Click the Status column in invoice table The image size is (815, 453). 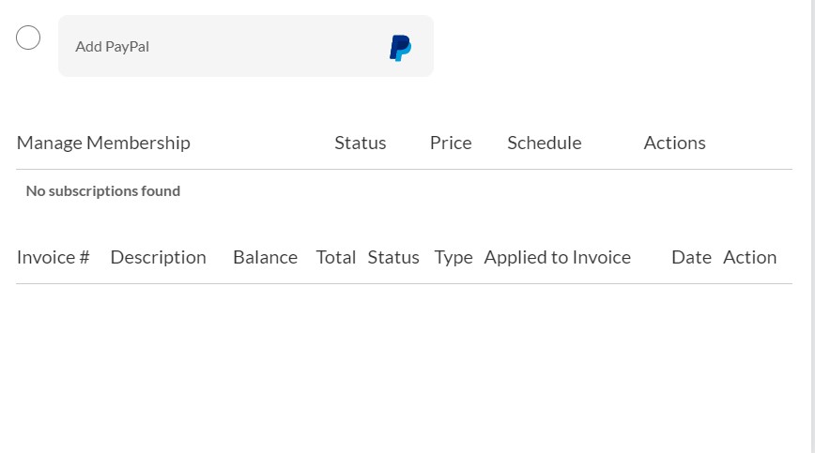coord(392,257)
